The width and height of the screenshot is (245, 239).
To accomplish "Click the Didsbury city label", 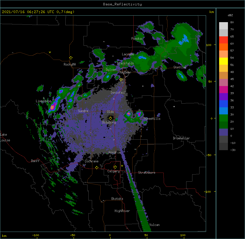I will 109,122.
